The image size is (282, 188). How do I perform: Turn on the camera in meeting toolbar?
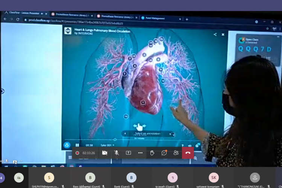coord(105,153)
